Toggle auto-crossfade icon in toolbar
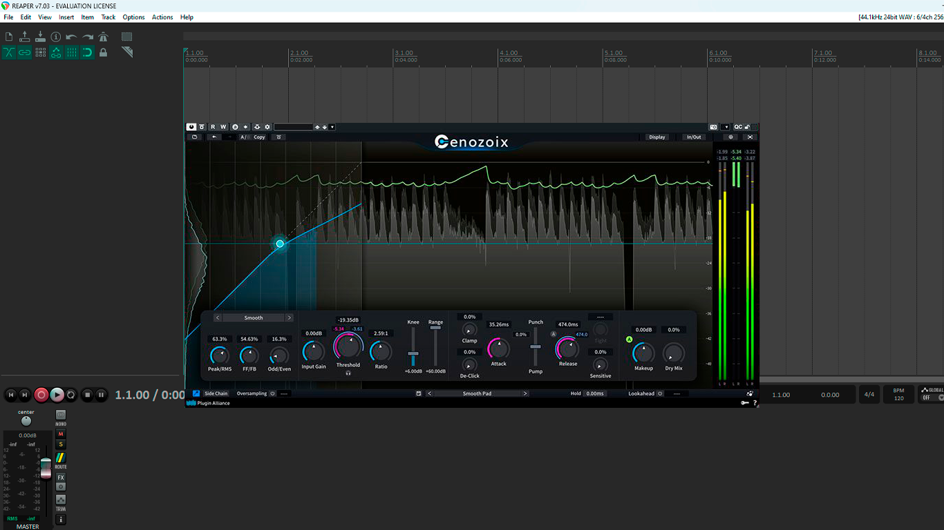The width and height of the screenshot is (944, 530). [9, 52]
